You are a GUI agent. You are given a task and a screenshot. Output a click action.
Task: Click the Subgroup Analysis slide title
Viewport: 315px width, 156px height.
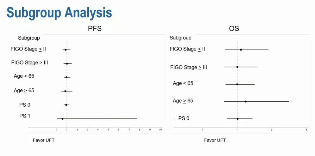point(59,13)
